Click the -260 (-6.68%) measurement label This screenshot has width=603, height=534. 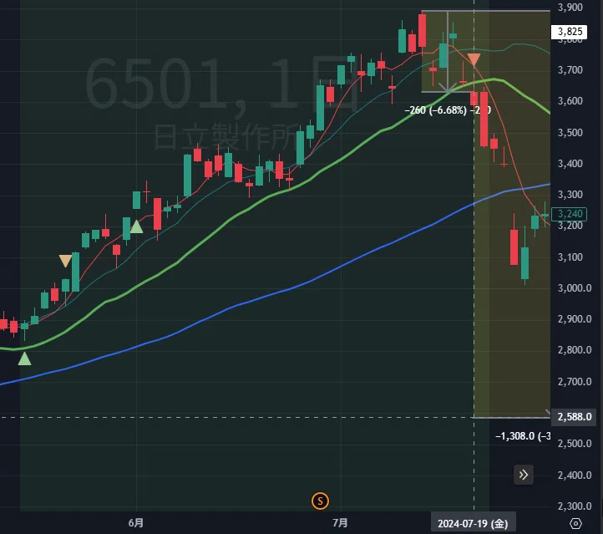click(x=436, y=110)
